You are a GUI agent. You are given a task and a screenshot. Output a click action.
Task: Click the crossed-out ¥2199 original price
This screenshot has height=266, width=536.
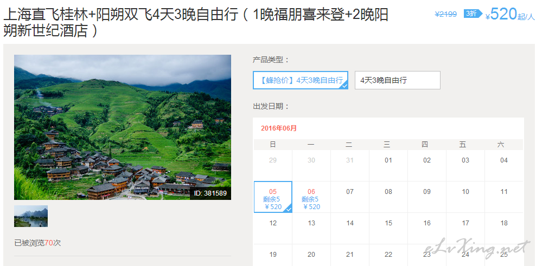pyautogui.click(x=446, y=14)
